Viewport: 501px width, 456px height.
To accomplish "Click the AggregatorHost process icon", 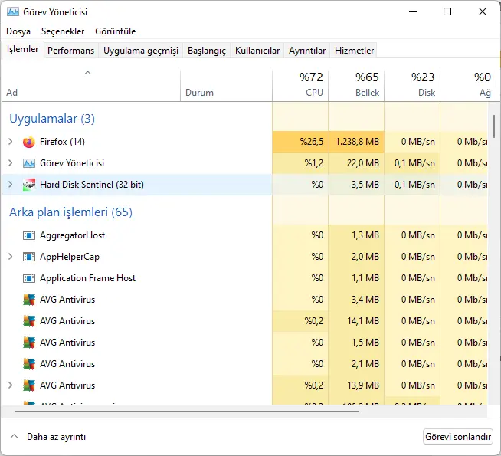I will pyautogui.click(x=29, y=235).
